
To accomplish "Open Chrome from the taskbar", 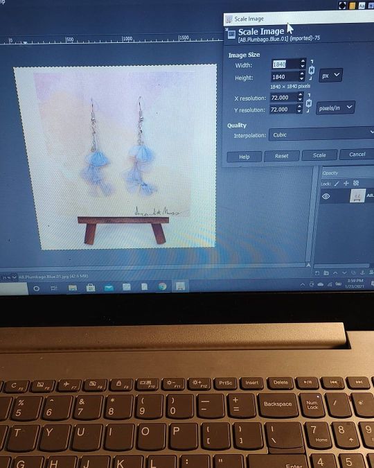I will pyautogui.click(x=163, y=286).
